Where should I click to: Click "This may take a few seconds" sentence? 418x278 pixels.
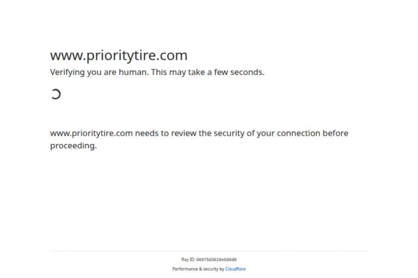click(x=207, y=72)
